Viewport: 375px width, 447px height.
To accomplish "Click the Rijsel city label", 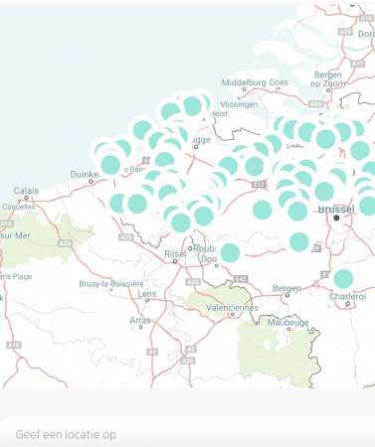I will [x=175, y=254].
